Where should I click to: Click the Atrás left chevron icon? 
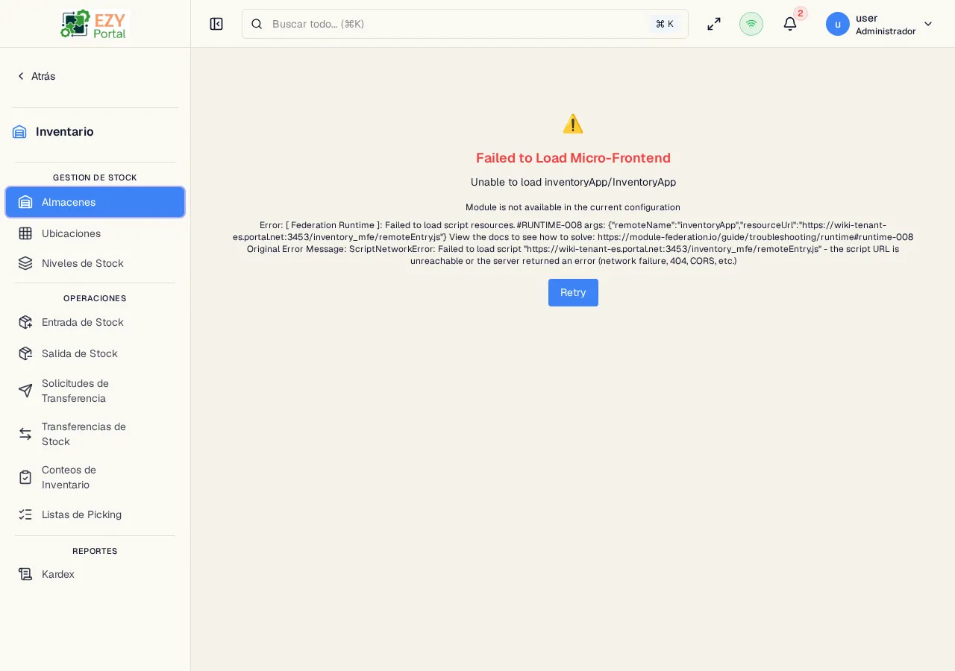click(21, 76)
